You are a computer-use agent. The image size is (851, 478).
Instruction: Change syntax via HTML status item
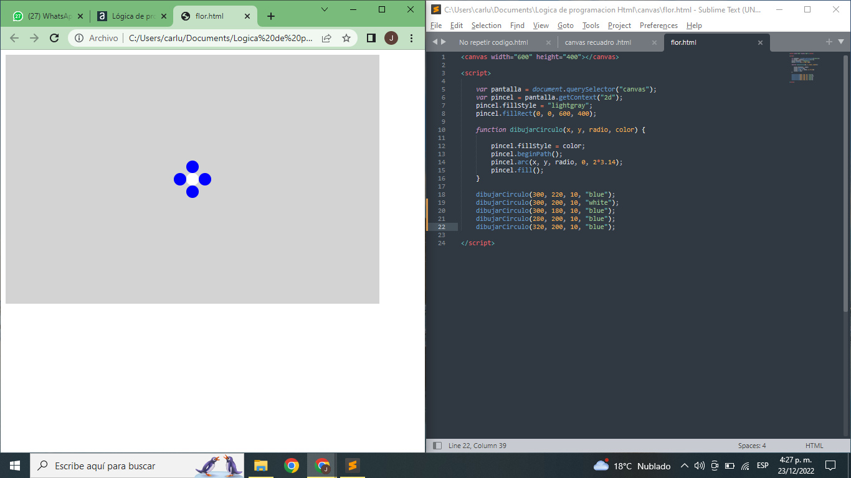[x=814, y=446]
